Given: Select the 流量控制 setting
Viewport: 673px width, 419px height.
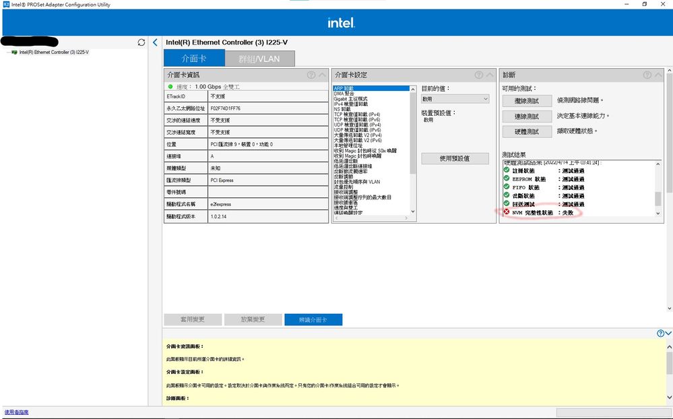Looking at the screenshot, I should 344,187.
